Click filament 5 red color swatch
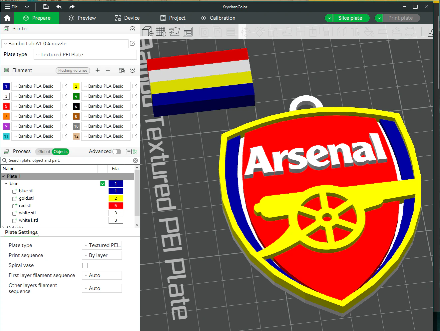The image size is (440, 331). coord(6,106)
